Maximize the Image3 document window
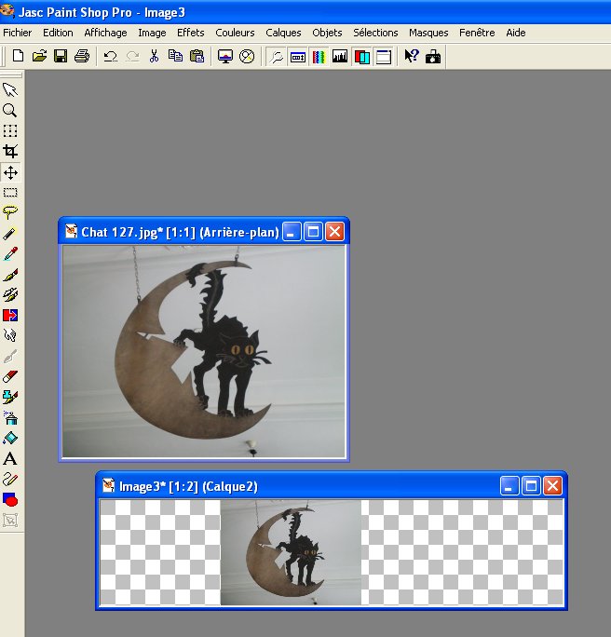Viewport: 611px width, 637px height. 531,486
